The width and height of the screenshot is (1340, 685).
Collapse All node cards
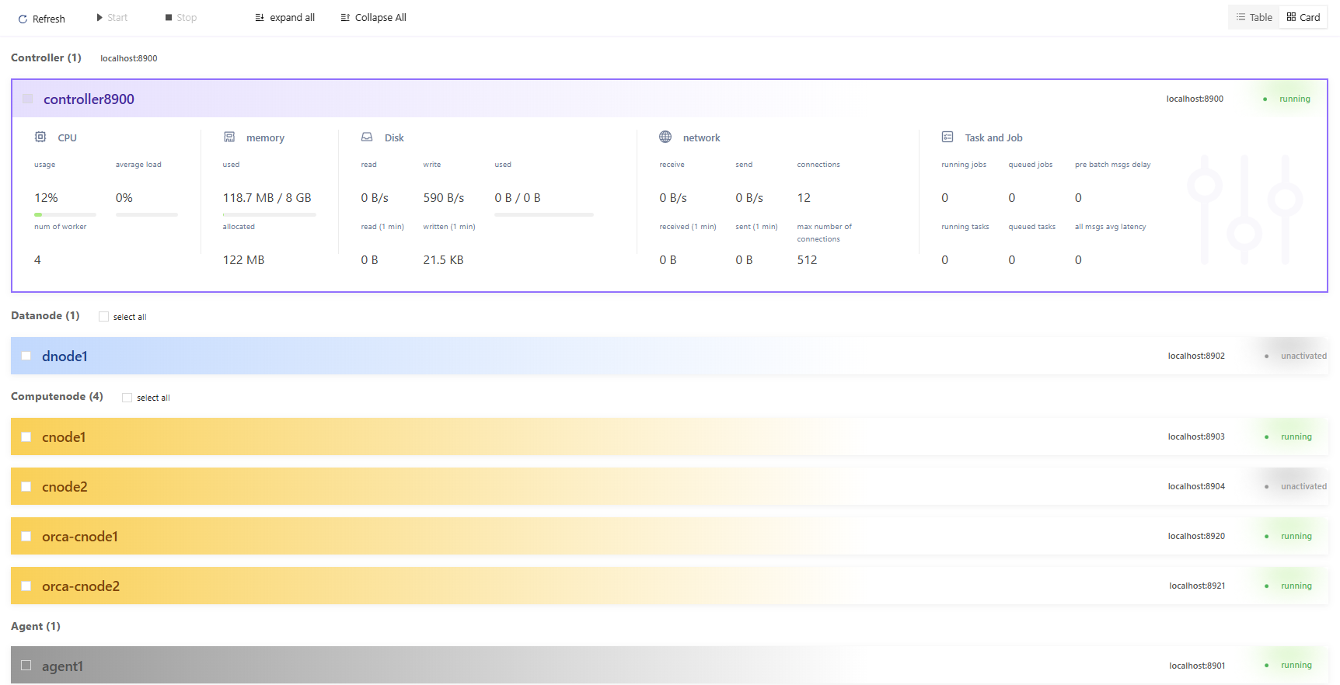click(x=373, y=18)
